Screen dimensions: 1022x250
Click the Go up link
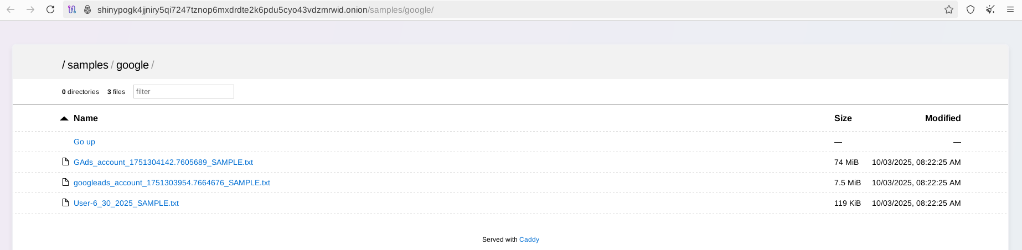point(84,142)
